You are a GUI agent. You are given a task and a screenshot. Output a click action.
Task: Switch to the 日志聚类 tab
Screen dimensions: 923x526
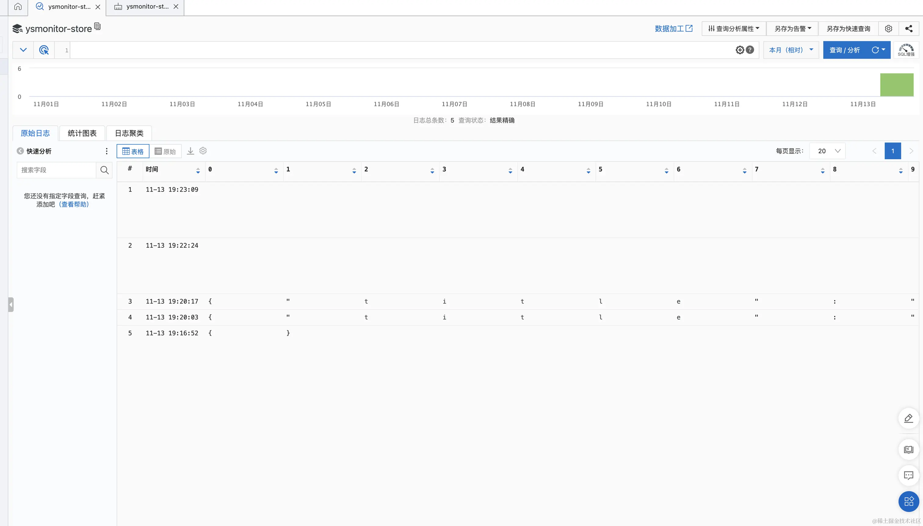[129, 133]
